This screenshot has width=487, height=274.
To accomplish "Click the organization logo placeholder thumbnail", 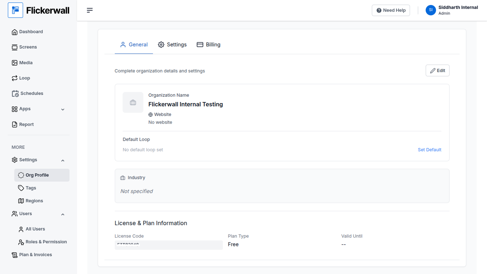I will (x=133, y=102).
